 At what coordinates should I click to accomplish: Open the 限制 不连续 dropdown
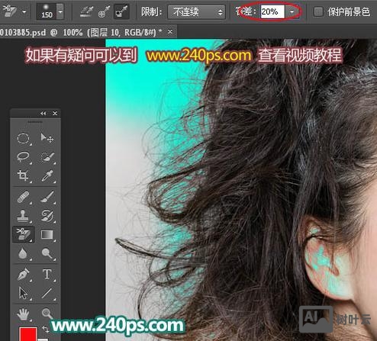(x=196, y=12)
